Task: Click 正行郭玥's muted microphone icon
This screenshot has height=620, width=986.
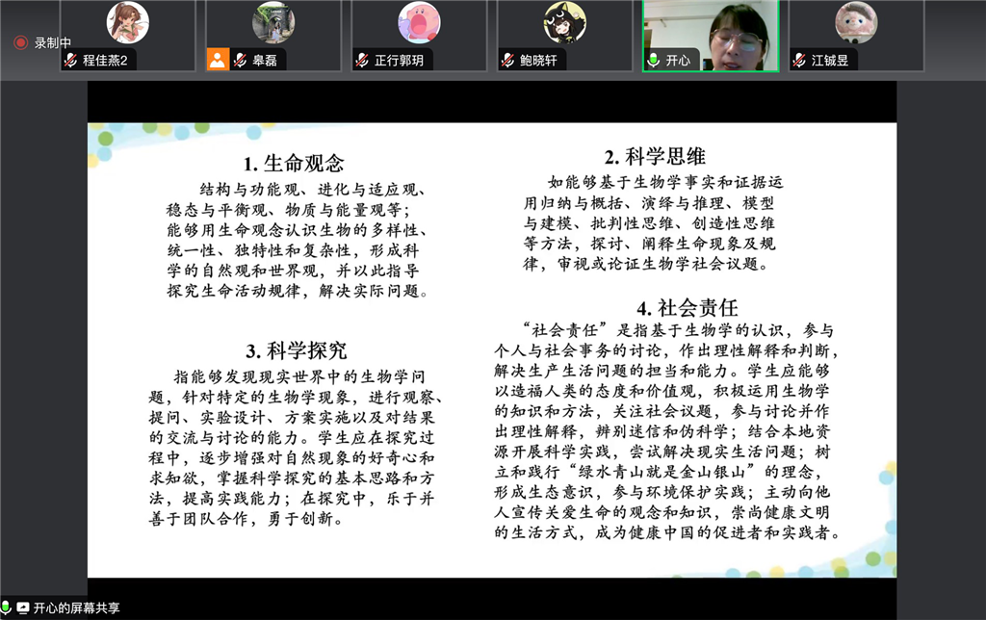Action: (x=362, y=60)
